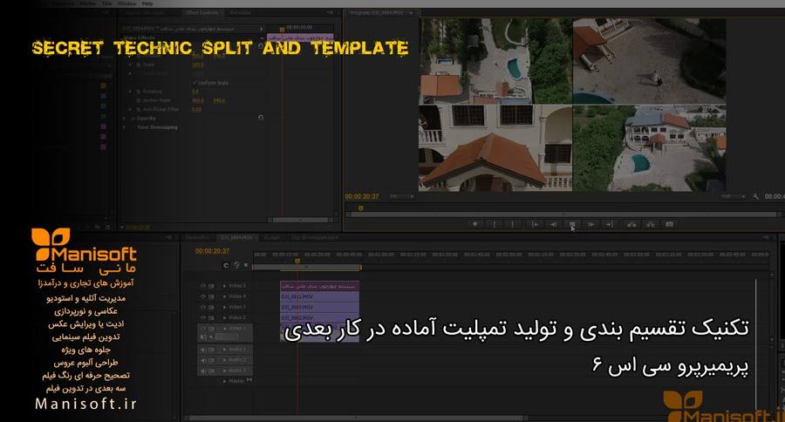Switch to the Metadata tab
Image resolution: width=785 pixels, height=422 pixels.
[x=240, y=12]
